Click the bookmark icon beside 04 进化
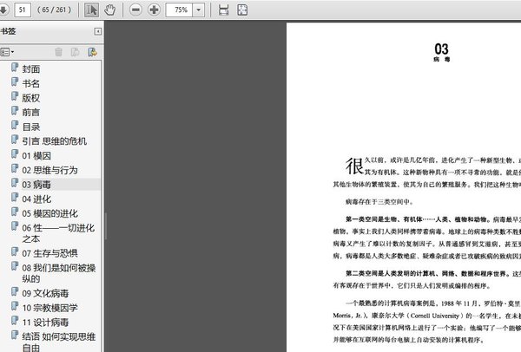The image size is (521, 352). [x=15, y=198]
